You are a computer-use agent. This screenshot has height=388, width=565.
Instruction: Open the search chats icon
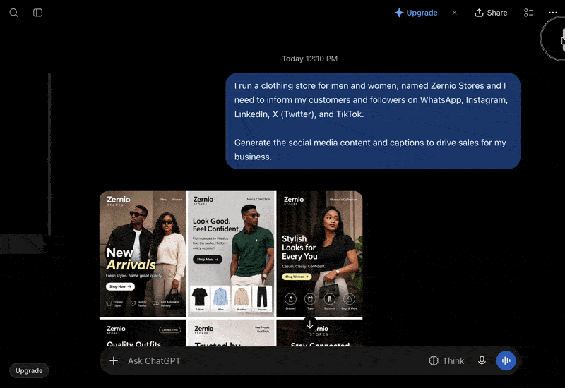[x=13, y=13]
